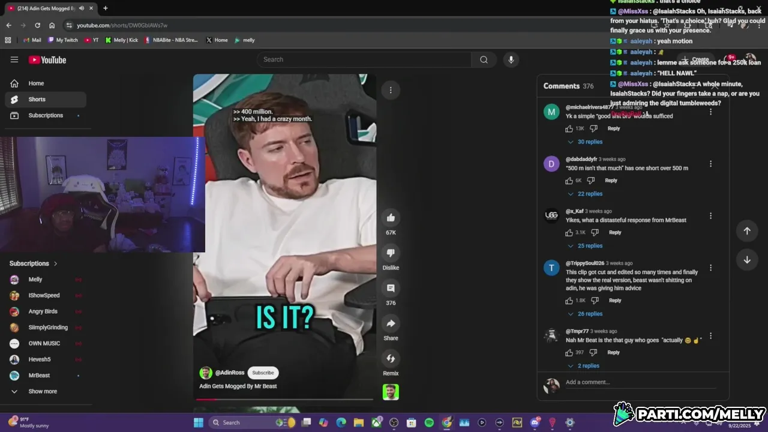The image size is (768, 432).
Task: Share this short
Action: [391, 324]
